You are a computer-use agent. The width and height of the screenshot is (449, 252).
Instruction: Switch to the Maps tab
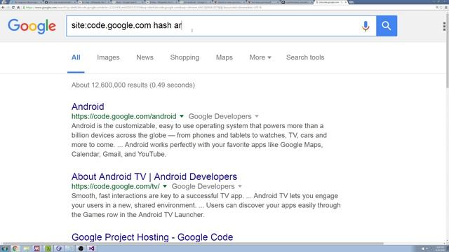(x=224, y=57)
